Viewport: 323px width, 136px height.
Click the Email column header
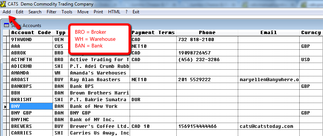coord(269,33)
